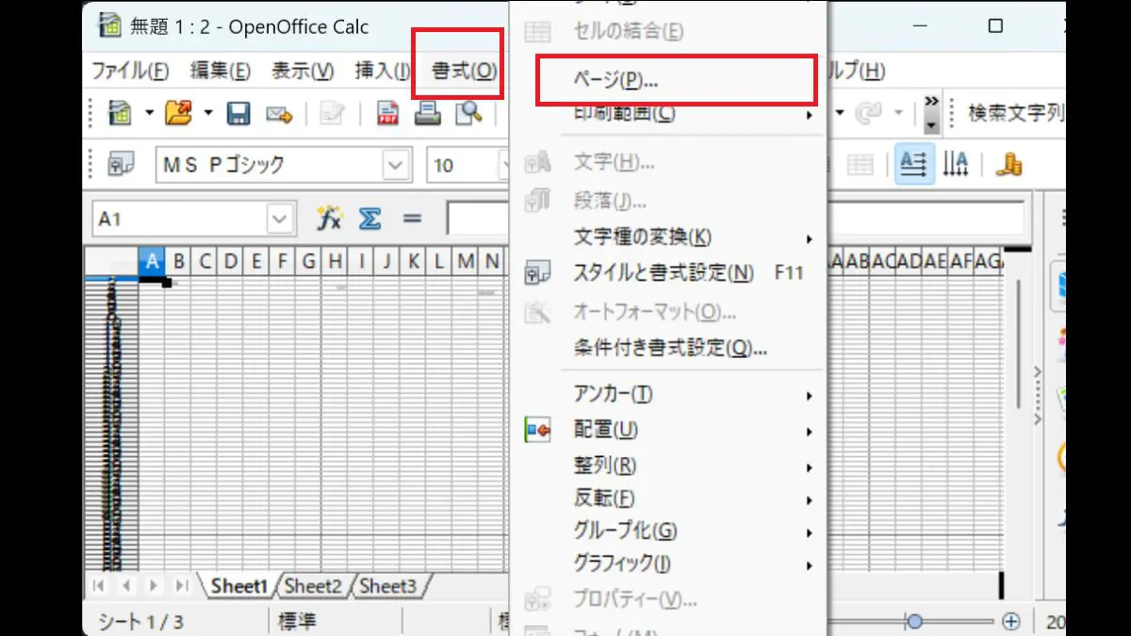Switch text direction to top-to-bottom

[956, 163]
